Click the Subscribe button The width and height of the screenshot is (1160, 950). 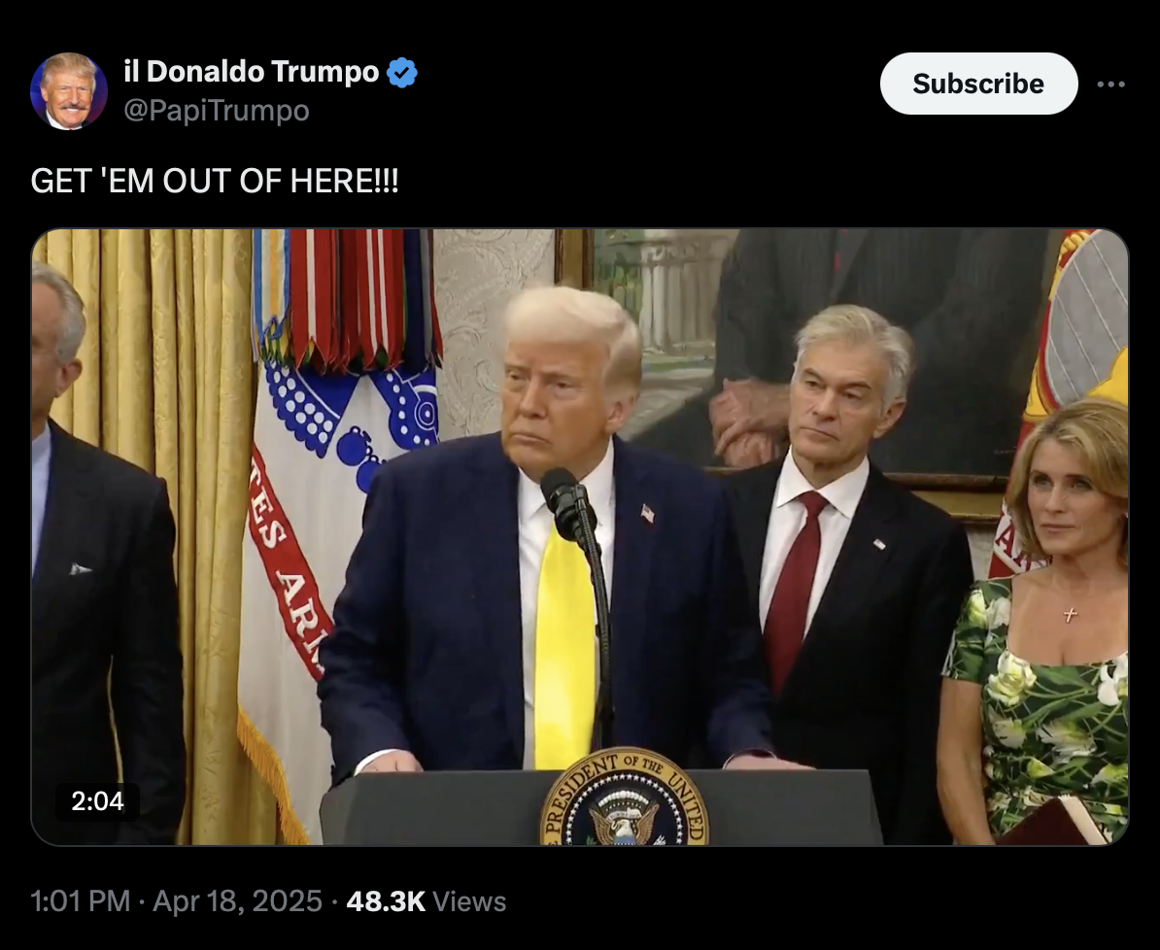coord(978,84)
